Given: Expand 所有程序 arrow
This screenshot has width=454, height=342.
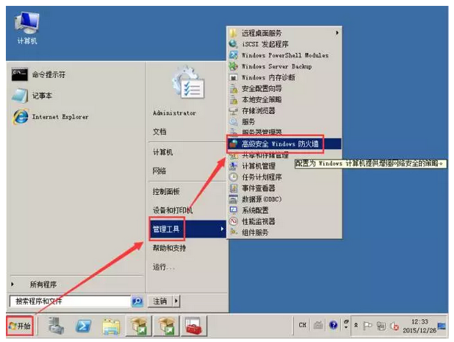Looking at the screenshot, I should coord(12,284).
